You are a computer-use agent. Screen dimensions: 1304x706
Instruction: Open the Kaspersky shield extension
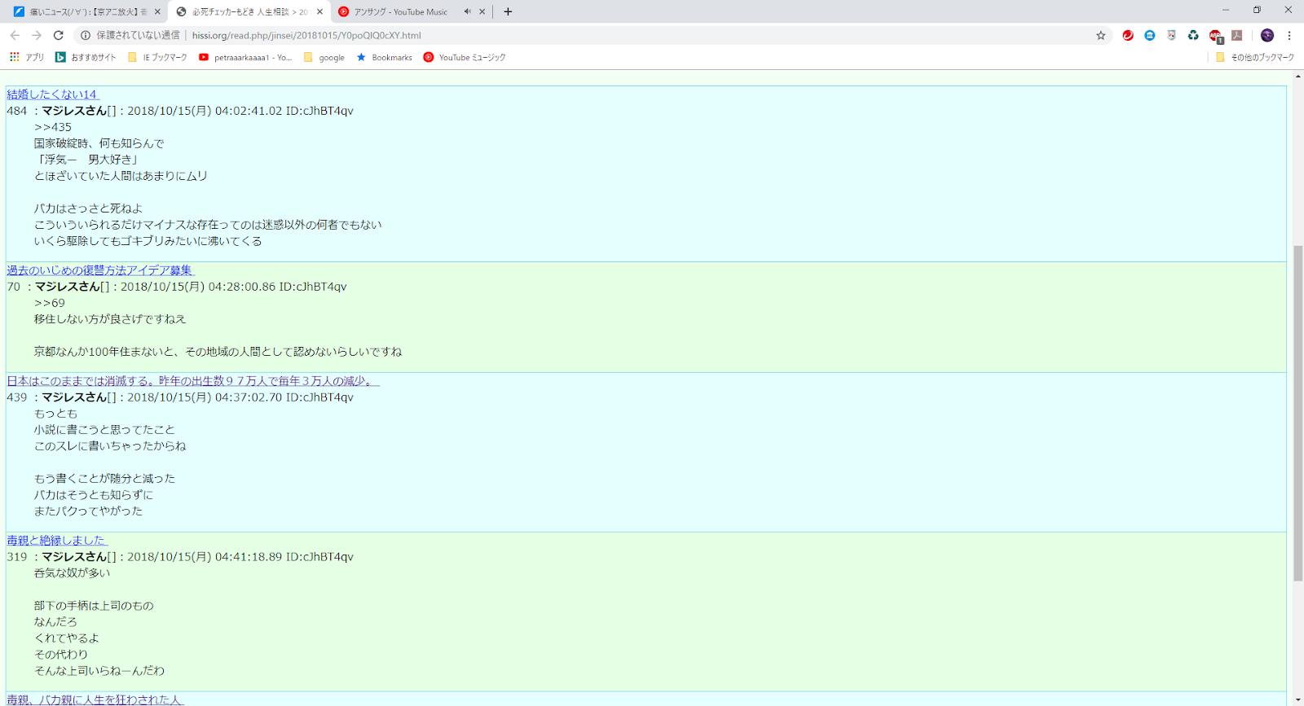(1172, 35)
